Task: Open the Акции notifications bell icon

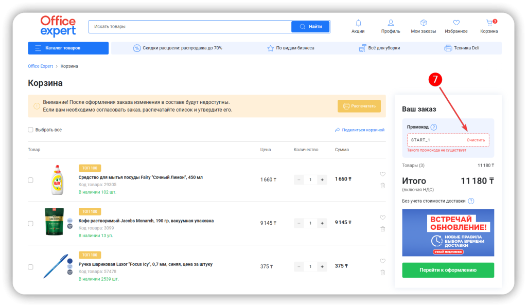Action: (x=358, y=23)
